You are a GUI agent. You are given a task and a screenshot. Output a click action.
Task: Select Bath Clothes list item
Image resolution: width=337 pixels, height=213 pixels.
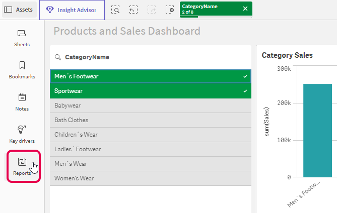[x=150, y=120]
